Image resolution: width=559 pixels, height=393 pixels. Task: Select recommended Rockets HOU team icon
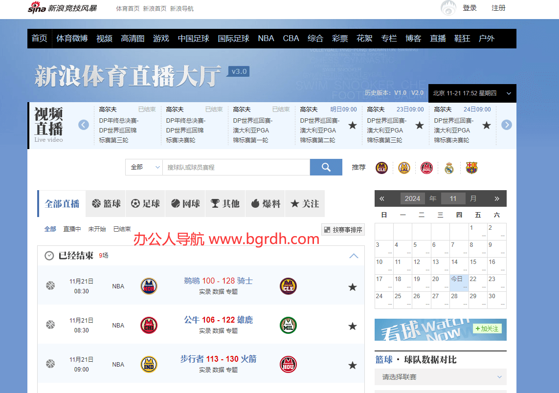click(426, 168)
